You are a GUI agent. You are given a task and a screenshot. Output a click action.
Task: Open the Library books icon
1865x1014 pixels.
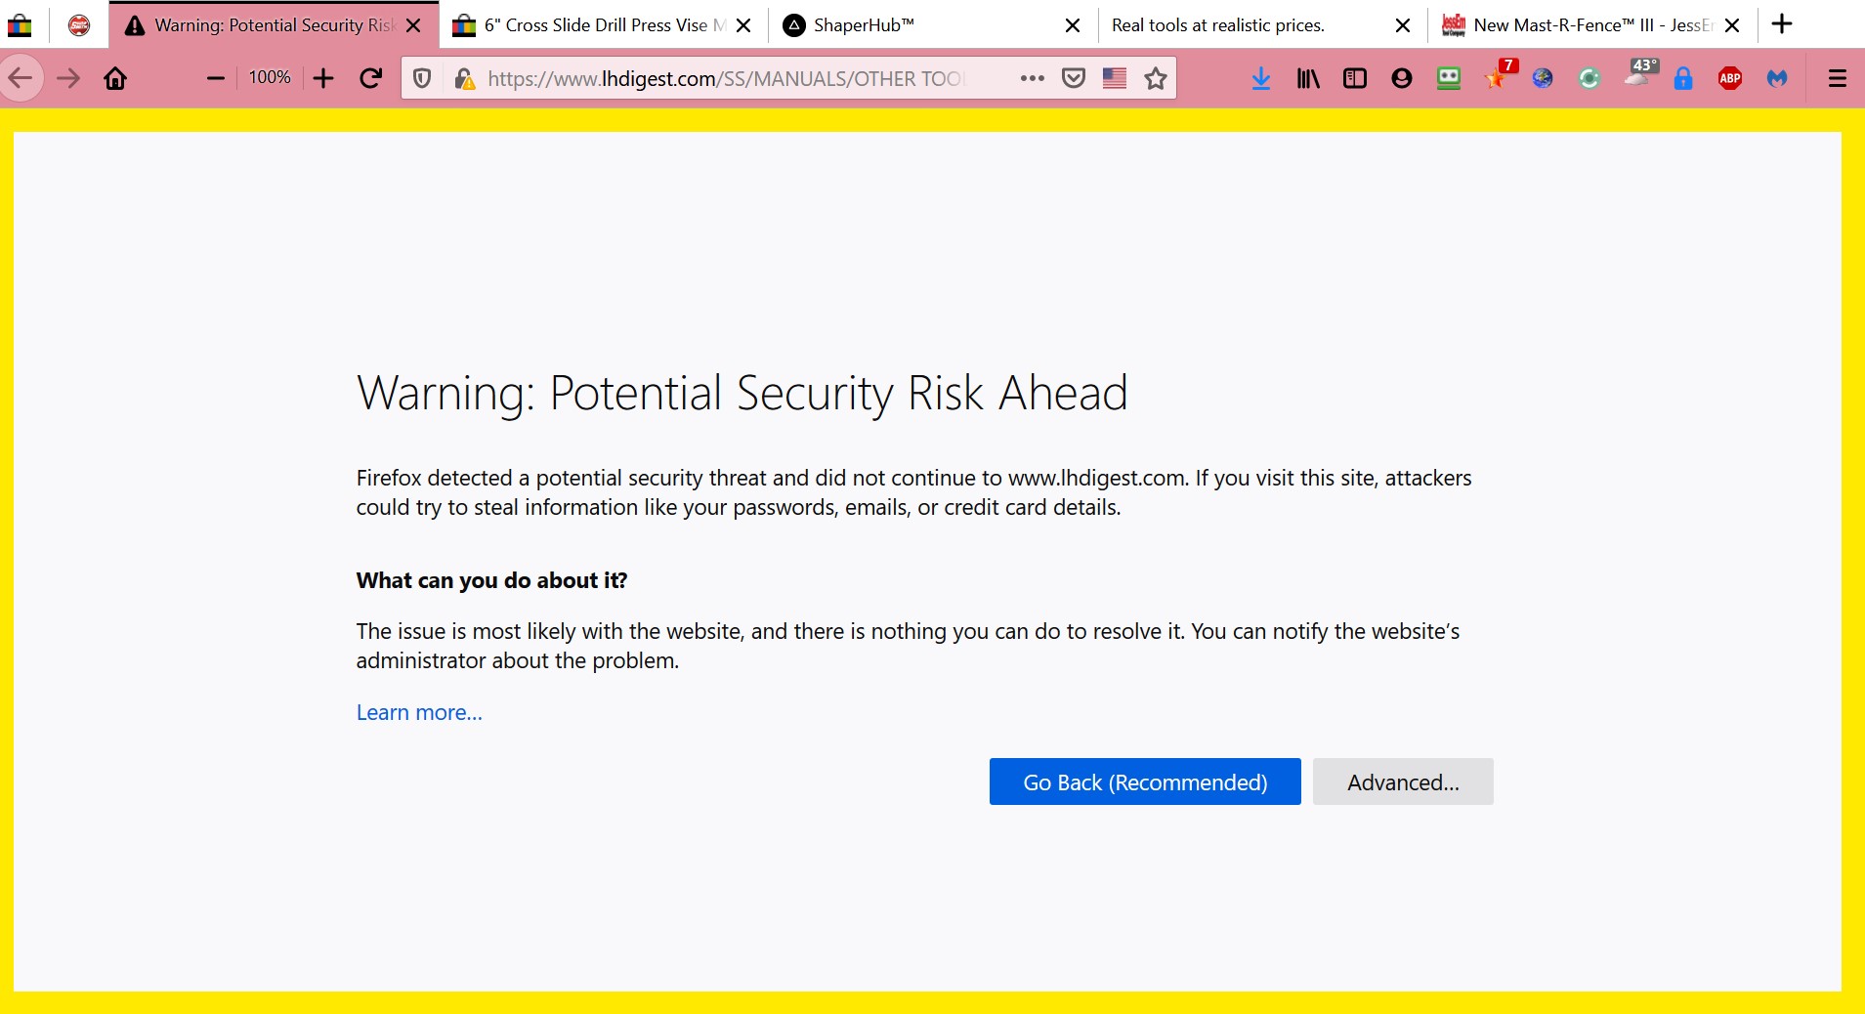[1308, 78]
